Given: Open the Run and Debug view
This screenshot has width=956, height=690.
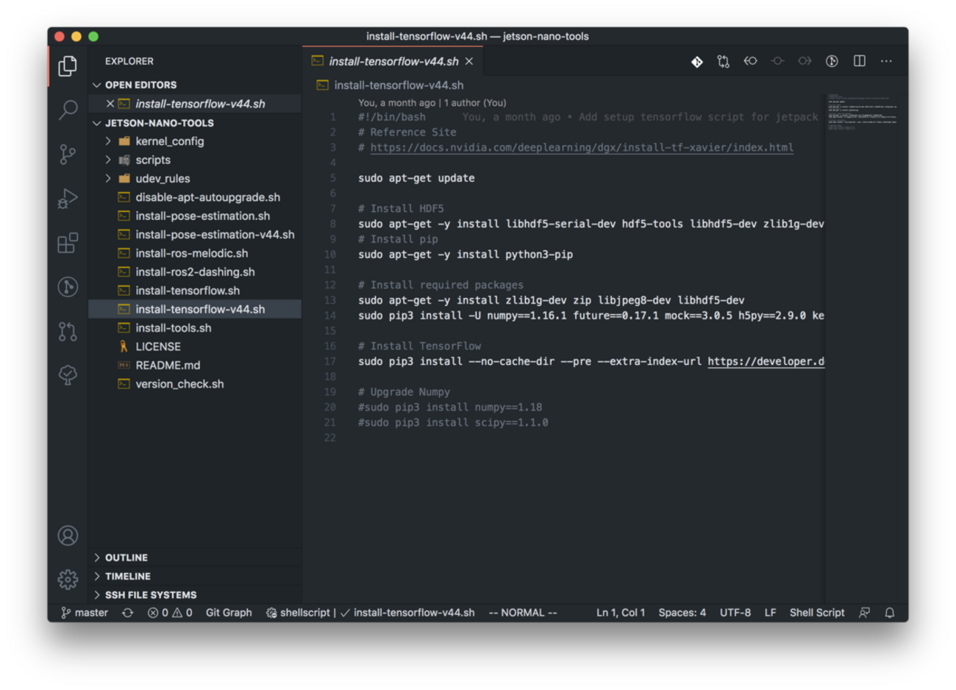Looking at the screenshot, I should tap(68, 199).
